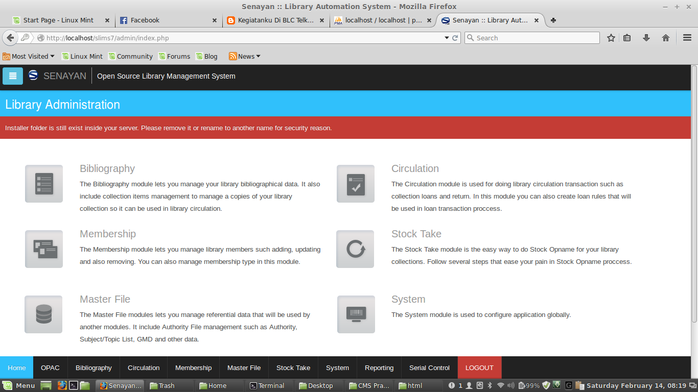
Task: Open the Bibliography module icon
Action: [43, 183]
